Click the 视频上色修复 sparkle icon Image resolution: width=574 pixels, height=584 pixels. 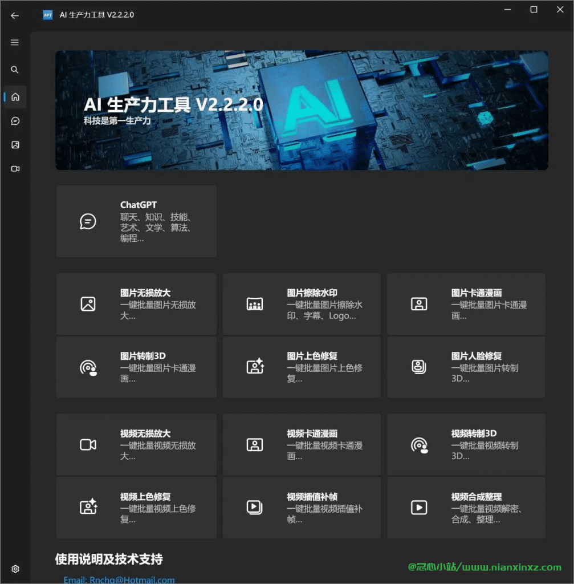click(x=88, y=506)
